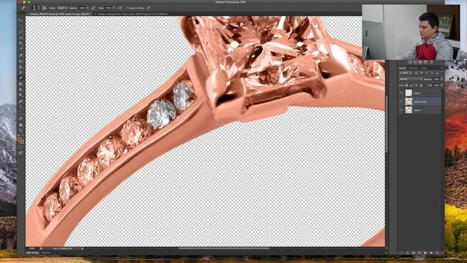The height and width of the screenshot is (263, 467).
Task: Select the Hand tool
Action: click(21, 125)
